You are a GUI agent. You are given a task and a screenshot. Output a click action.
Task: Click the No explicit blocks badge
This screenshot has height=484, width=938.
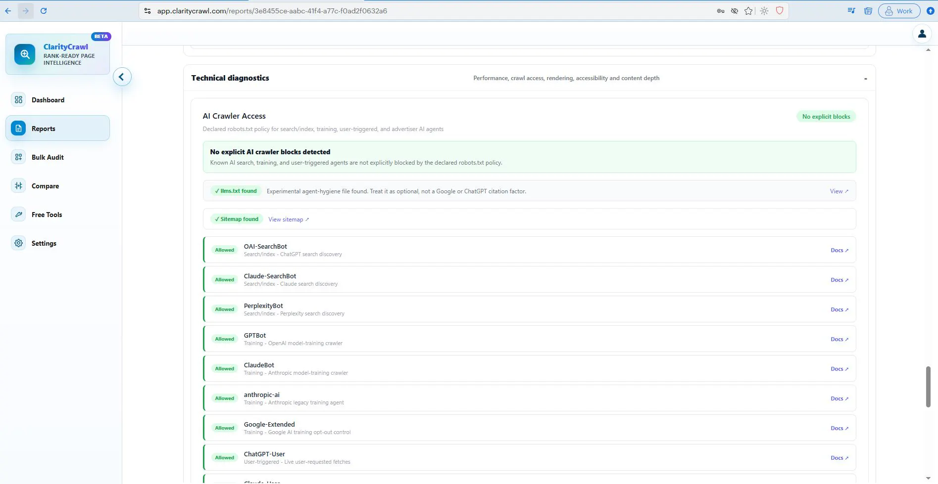[826, 117]
